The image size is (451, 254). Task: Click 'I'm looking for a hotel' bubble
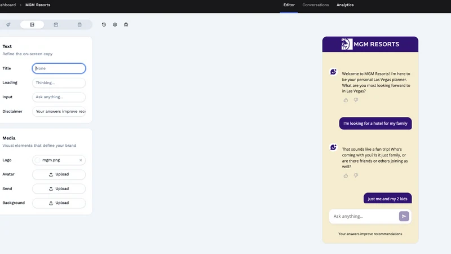tap(375, 123)
